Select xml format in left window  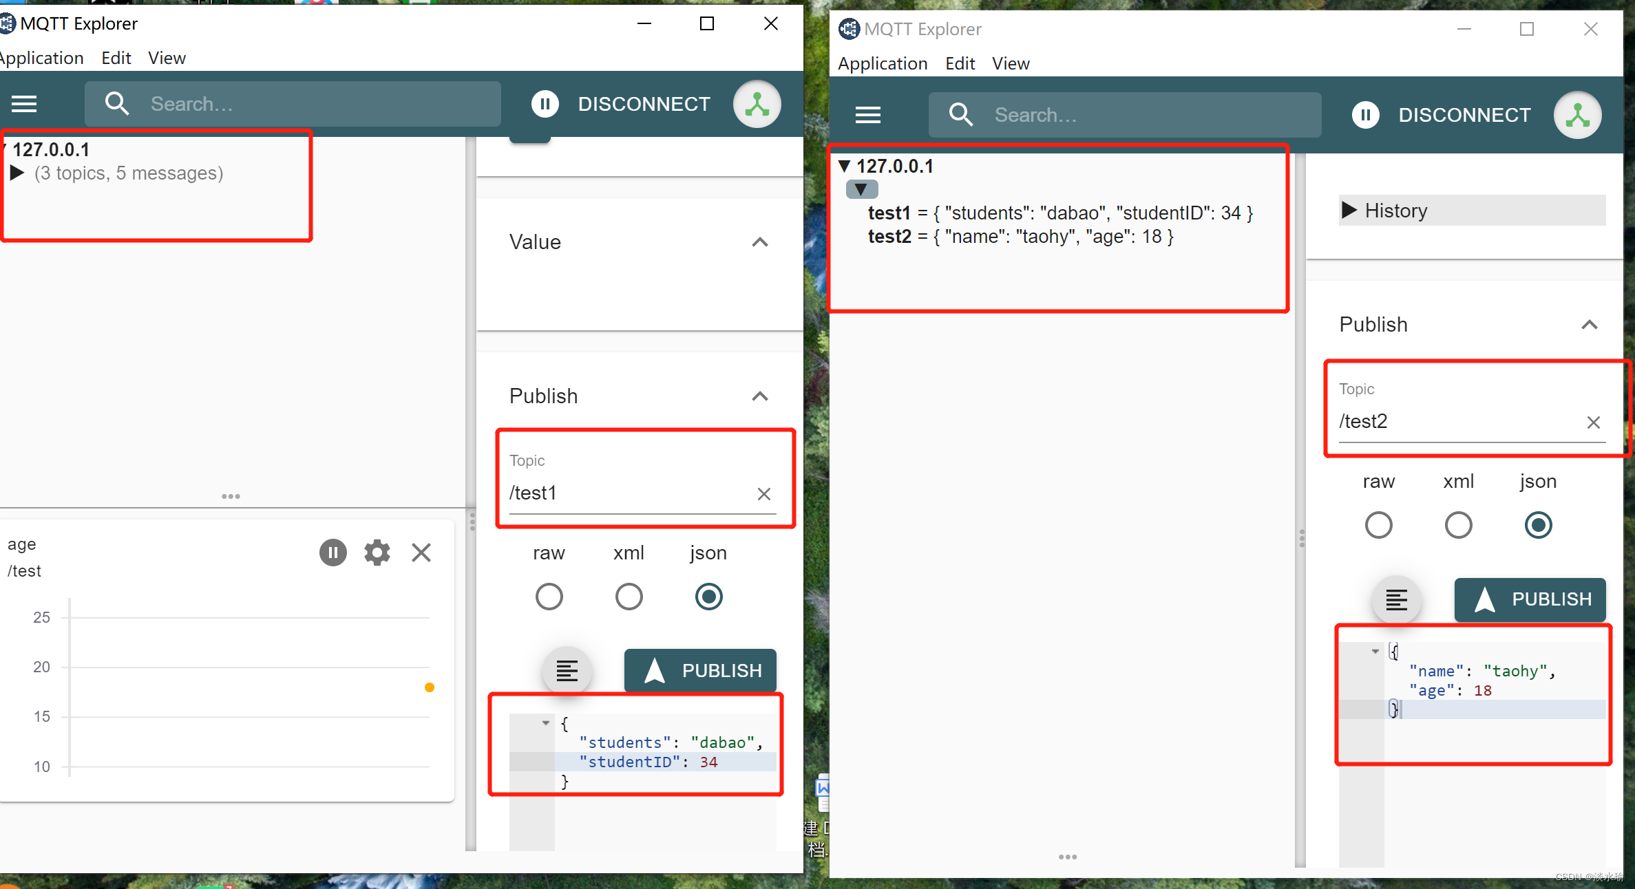629,597
